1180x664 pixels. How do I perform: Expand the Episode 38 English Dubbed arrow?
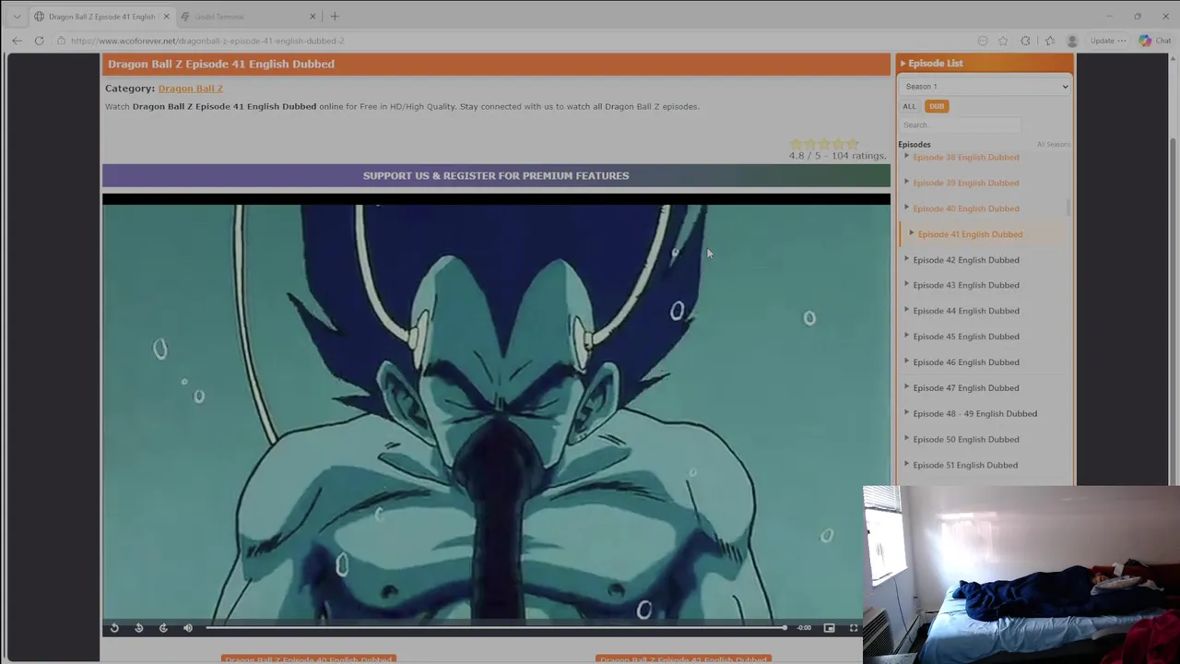906,157
